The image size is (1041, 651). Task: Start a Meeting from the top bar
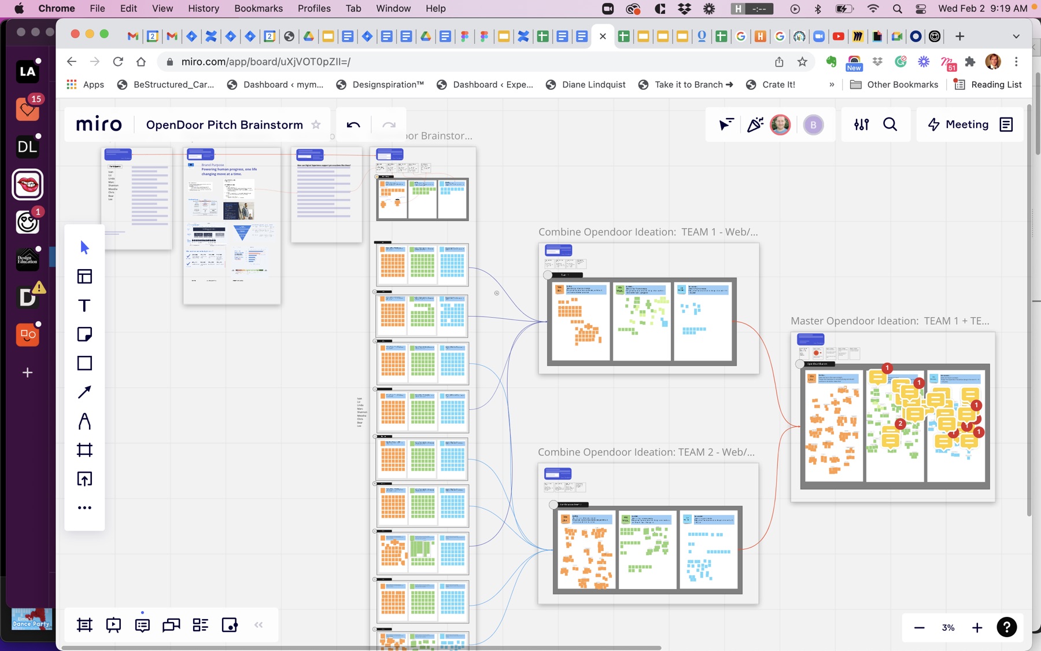click(x=958, y=124)
